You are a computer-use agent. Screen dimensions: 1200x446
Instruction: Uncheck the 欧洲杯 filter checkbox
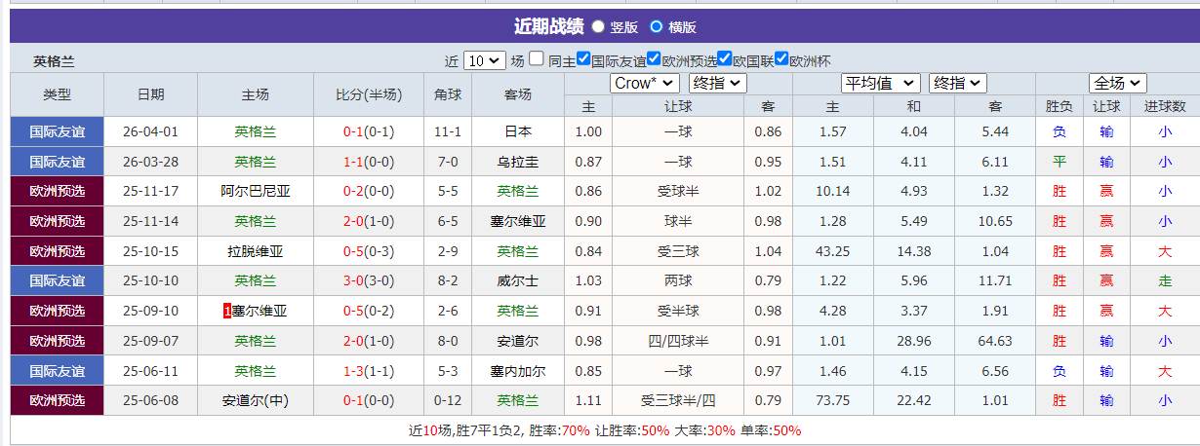pos(781,59)
